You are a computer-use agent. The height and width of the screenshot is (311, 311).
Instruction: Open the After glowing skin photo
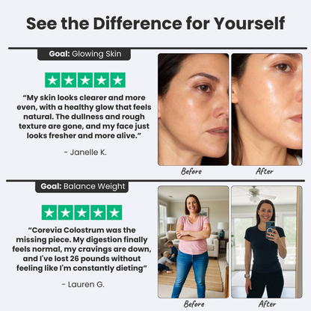267,109
